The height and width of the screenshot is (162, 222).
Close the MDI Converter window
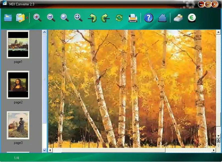215,4
